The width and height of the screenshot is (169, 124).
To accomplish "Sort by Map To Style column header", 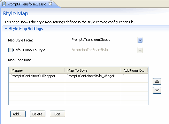I will click(92, 70).
